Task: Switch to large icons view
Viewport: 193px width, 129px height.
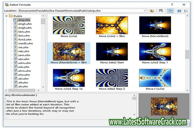Action: pyautogui.click(x=179, y=11)
